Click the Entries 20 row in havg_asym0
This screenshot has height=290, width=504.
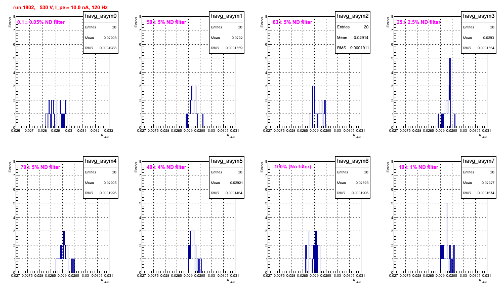click(x=101, y=27)
